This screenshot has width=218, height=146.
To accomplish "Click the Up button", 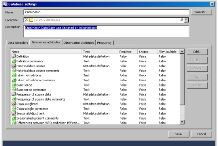I will click(197, 77).
